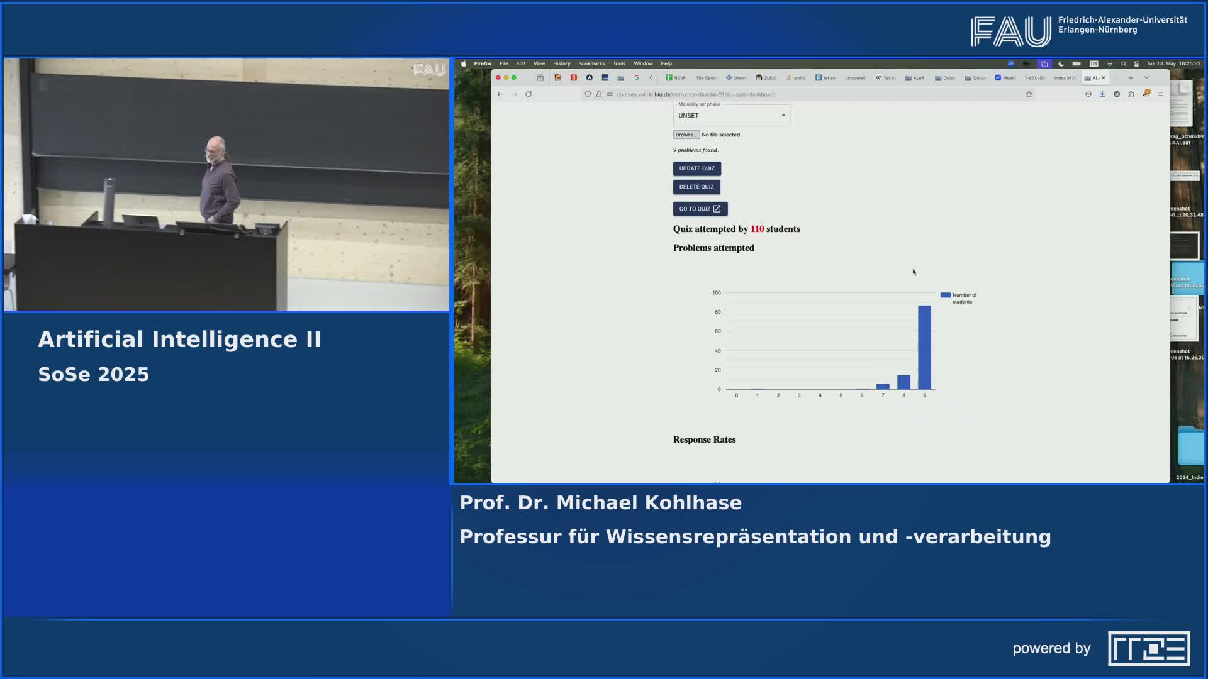This screenshot has width=1208, height=679.
Task: Click the page reload icon
Action: [x=528, y=94]
